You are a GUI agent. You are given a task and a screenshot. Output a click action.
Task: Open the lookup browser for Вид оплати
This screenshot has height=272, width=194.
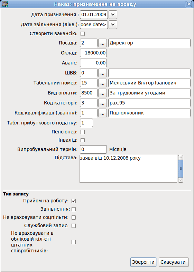102,93
